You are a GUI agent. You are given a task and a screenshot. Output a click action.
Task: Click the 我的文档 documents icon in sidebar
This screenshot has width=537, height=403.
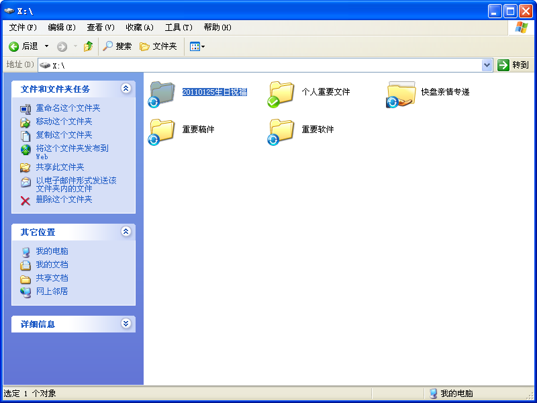(x=26, y=265)
